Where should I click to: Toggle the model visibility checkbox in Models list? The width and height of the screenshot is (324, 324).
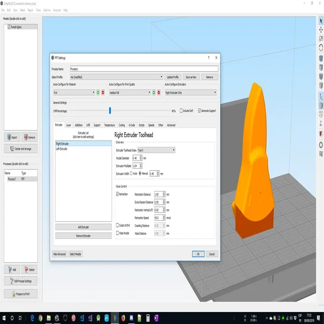coord(9,27)
